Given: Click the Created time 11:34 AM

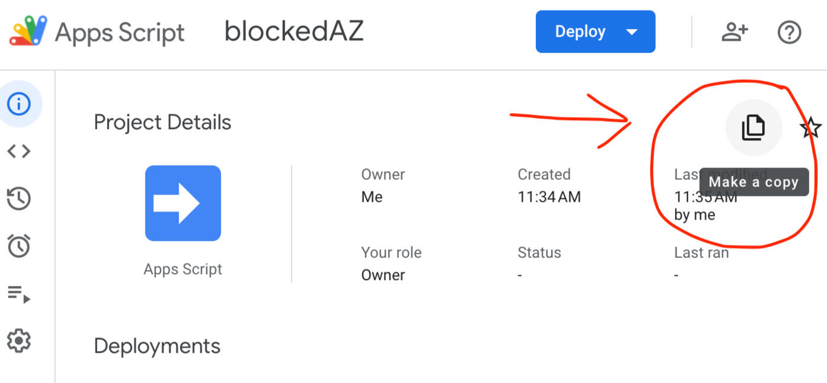Looking at the screenshot, I should click(x=549, y=197).
